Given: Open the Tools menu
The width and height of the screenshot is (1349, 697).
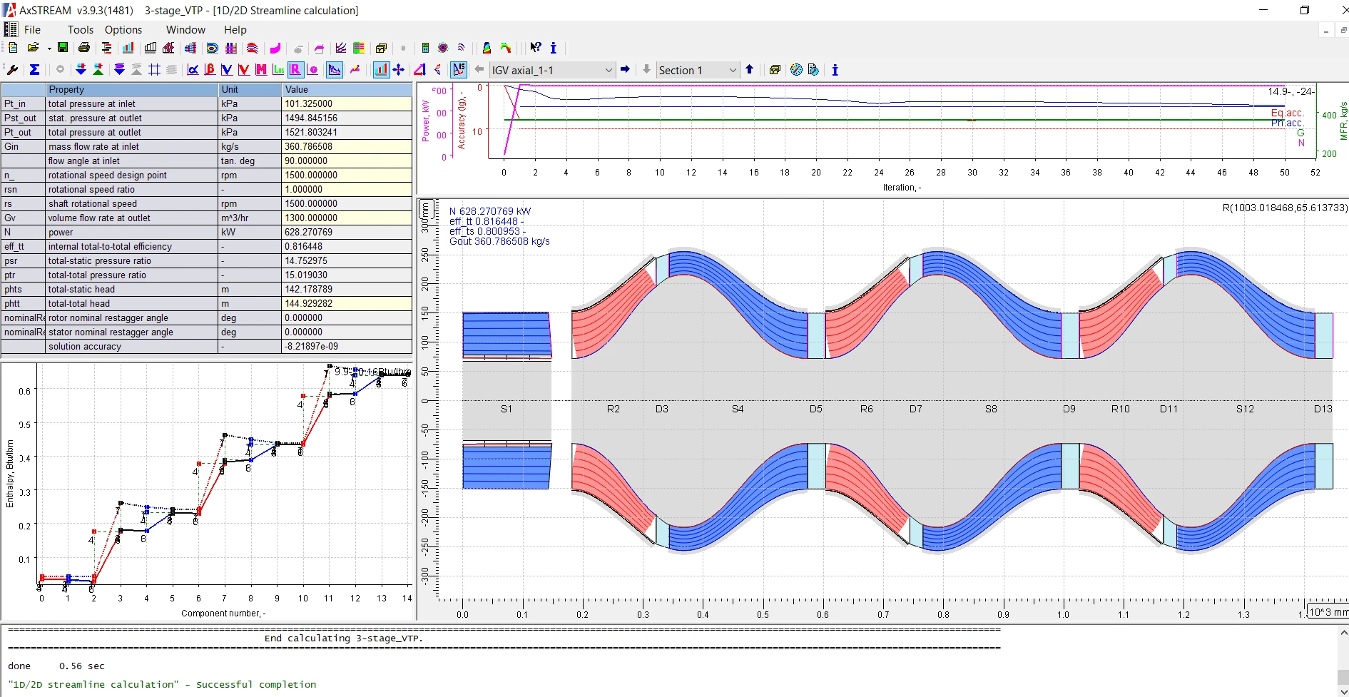Looking at the screenshot, I should point(80,30).
